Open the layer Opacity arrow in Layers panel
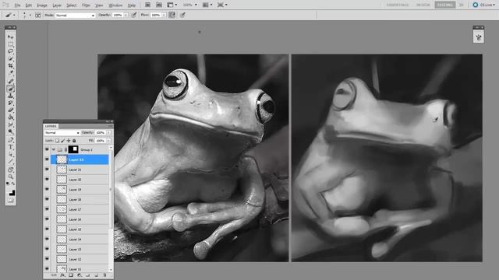Viewport: 499px width, 280px height. click(x=108, y=132)
